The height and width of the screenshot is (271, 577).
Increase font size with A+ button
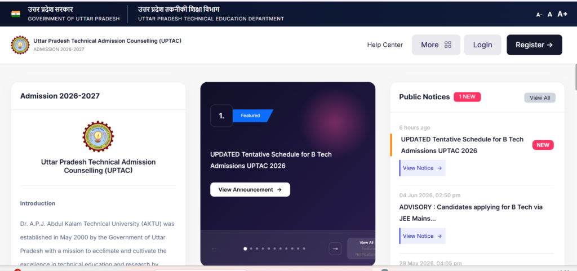pyautogui.click(x=562, y=14)
